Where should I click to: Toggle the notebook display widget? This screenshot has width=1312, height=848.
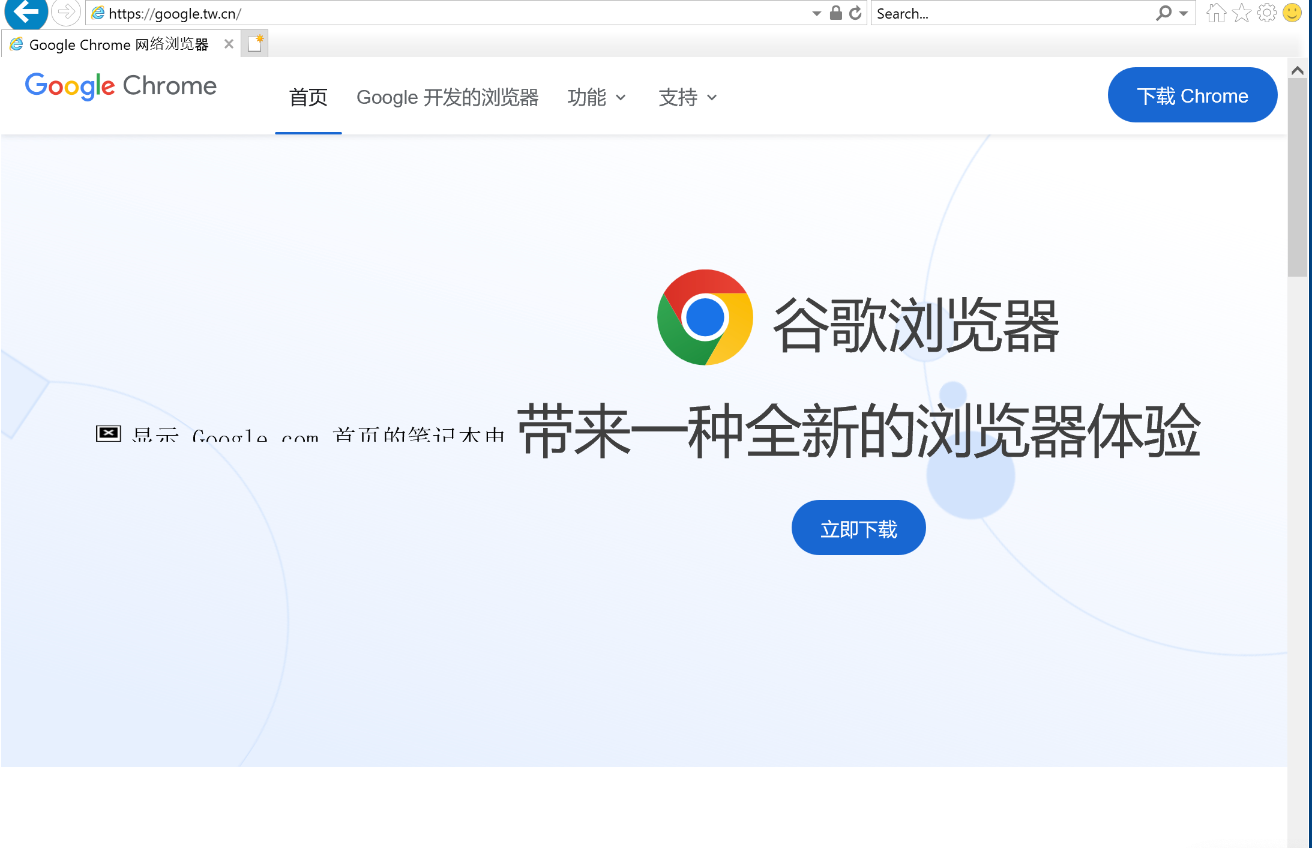click(x=108, y=432)
